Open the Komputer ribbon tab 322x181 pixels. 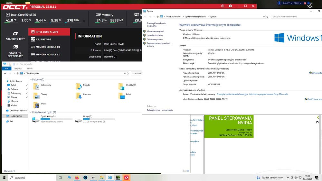[x=18, y=68]
